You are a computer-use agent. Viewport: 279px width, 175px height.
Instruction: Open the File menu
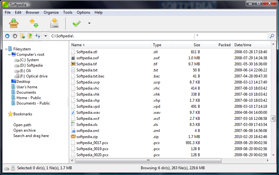click(8, 12)
